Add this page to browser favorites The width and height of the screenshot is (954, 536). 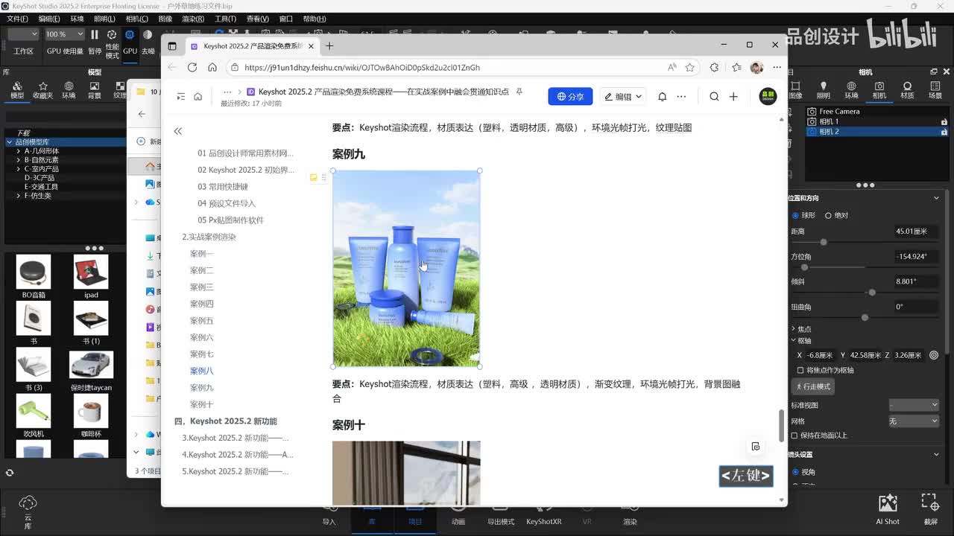(x=690, y=67)
